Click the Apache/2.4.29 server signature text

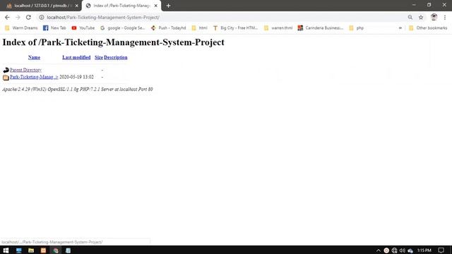78,90
